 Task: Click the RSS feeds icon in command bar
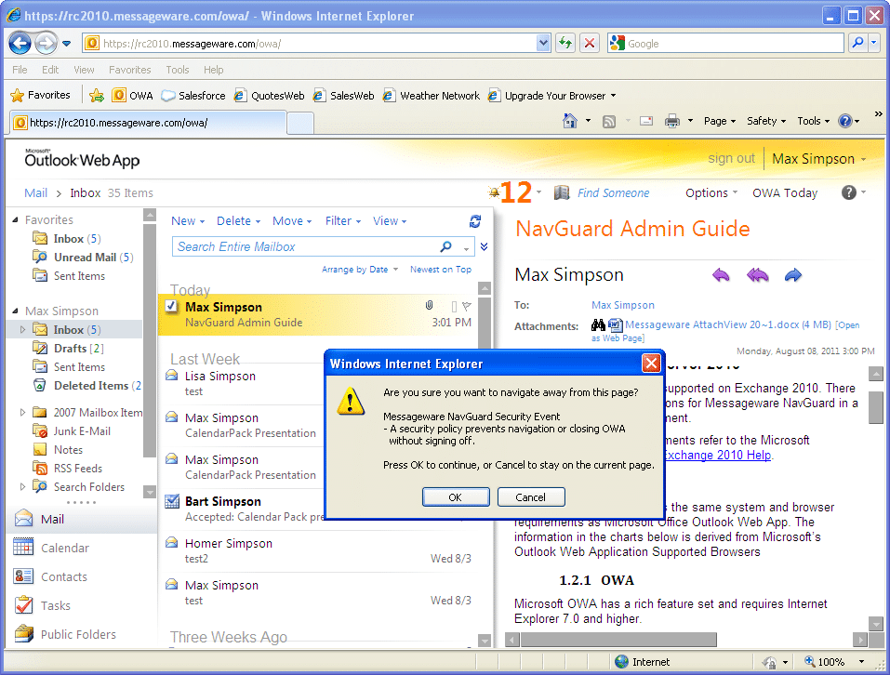point(609,122)
